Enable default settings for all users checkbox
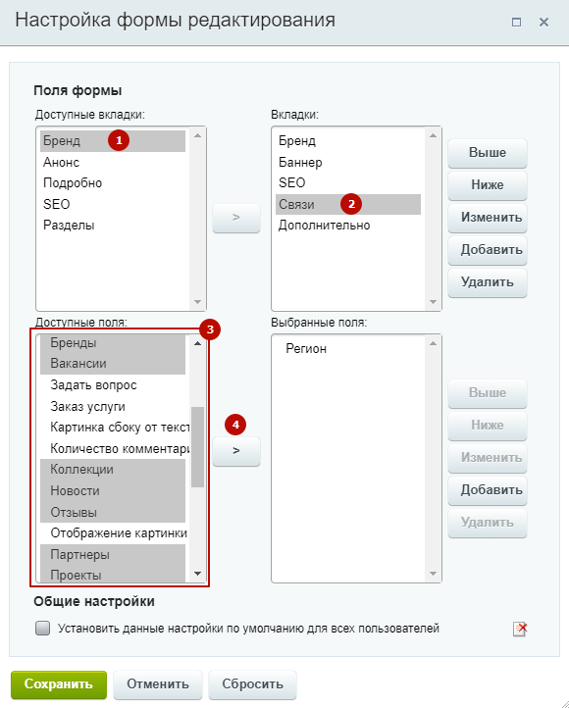Screen dimensions: 569x708 (43, 628)
